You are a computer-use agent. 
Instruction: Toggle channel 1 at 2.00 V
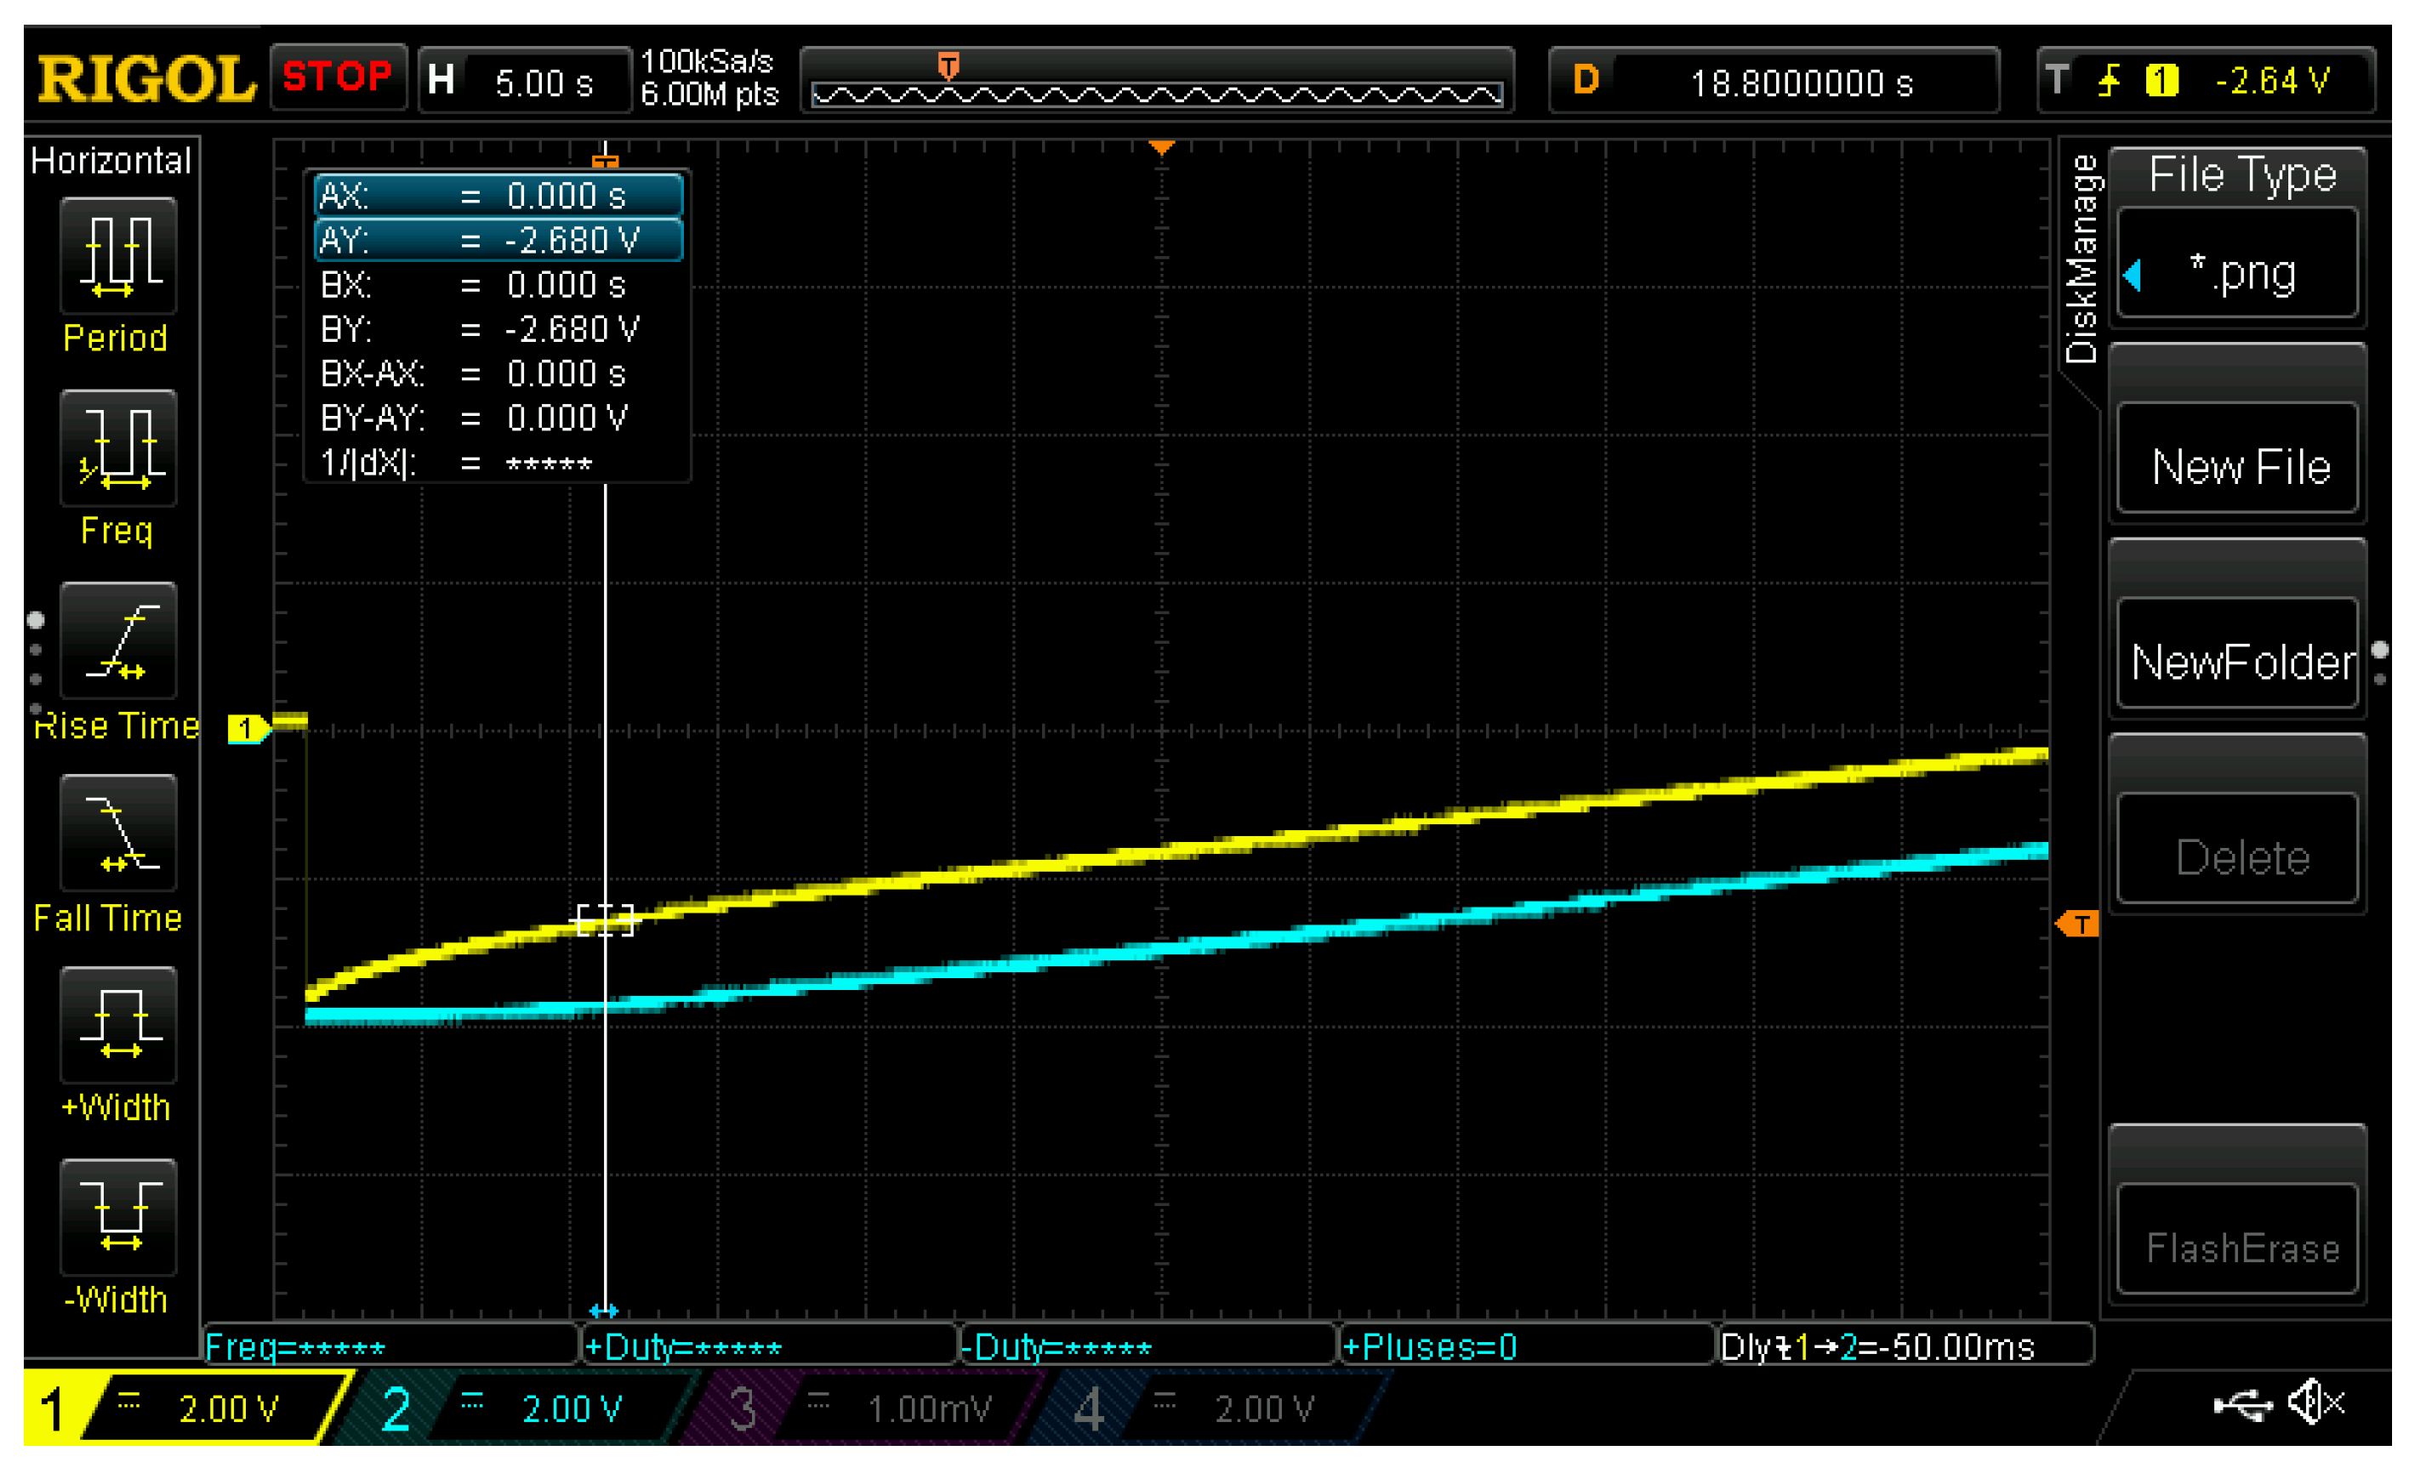click(186, 1408)
